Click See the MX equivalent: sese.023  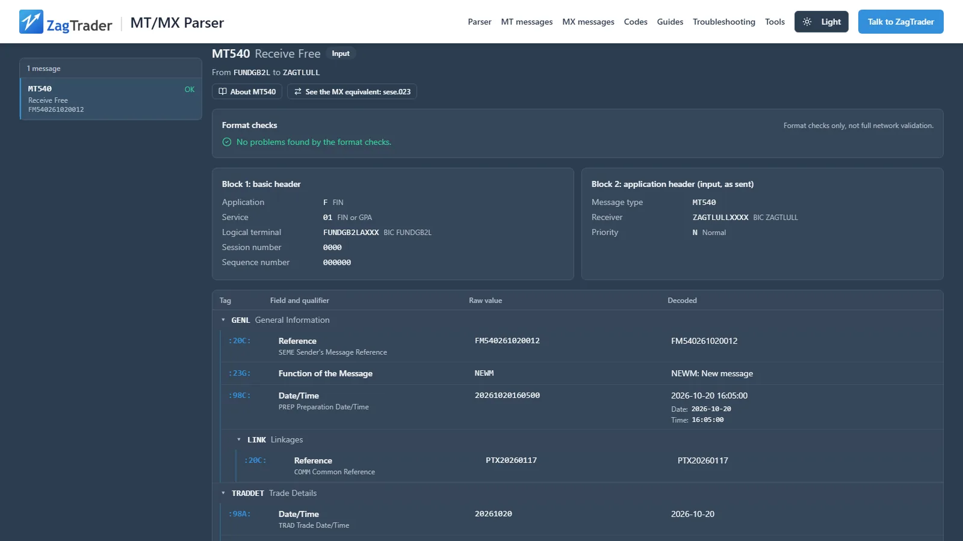tap(352, 91)
